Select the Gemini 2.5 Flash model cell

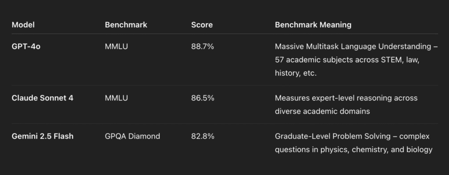43,136
